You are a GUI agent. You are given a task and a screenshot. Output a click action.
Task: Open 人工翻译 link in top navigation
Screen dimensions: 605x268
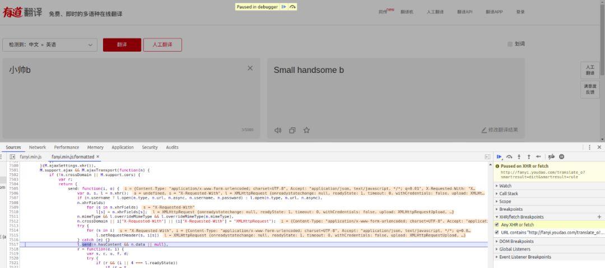[435, 12]
